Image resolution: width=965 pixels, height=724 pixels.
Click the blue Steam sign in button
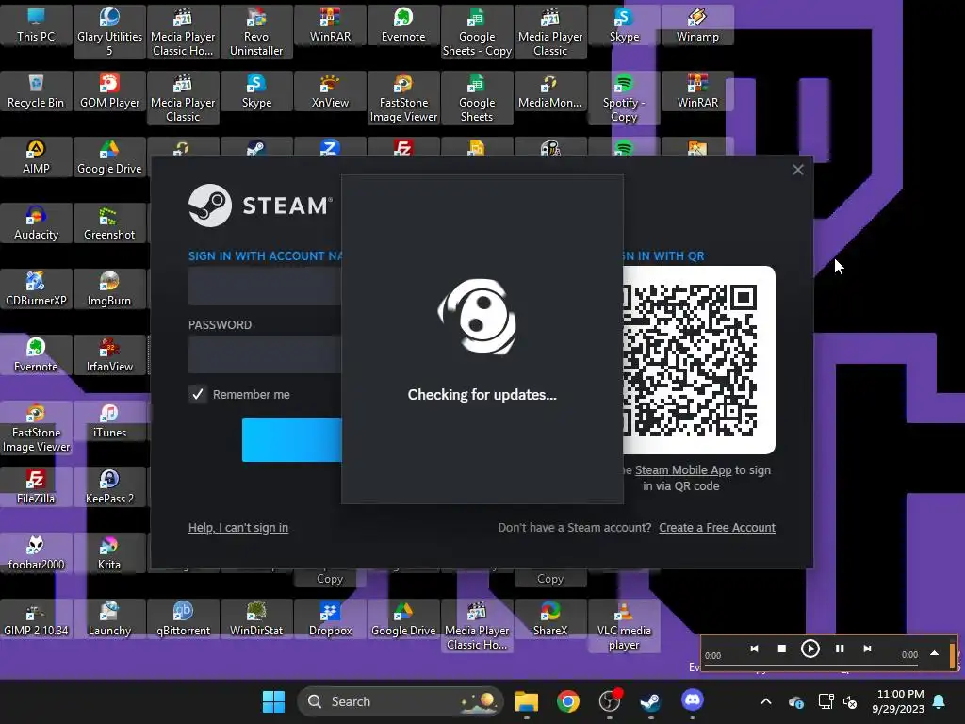pyautogui.click(x=292, y=439)
